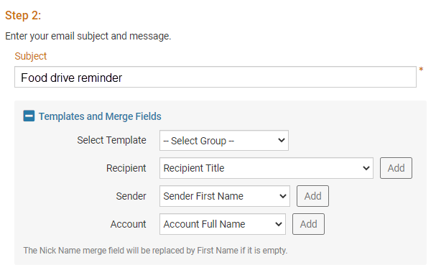The width and height of the screenshot is (436, 270).
Task: Add the Account merge field
Action: point(308,224)
